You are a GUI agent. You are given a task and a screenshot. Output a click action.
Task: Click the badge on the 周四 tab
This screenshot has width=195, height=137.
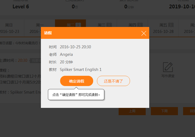(x=140, y=25)
